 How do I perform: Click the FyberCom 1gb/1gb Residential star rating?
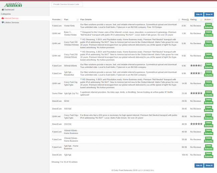[196, 73]
